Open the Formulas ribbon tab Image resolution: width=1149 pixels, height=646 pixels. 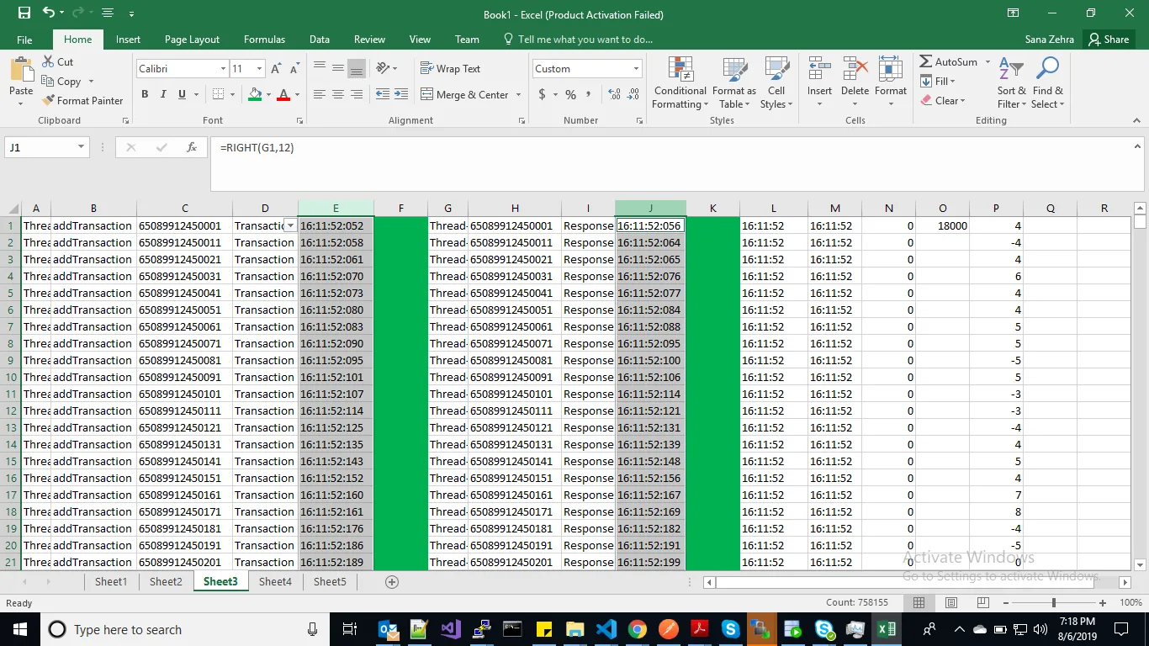pyautogui.click(x=264, y=40)
